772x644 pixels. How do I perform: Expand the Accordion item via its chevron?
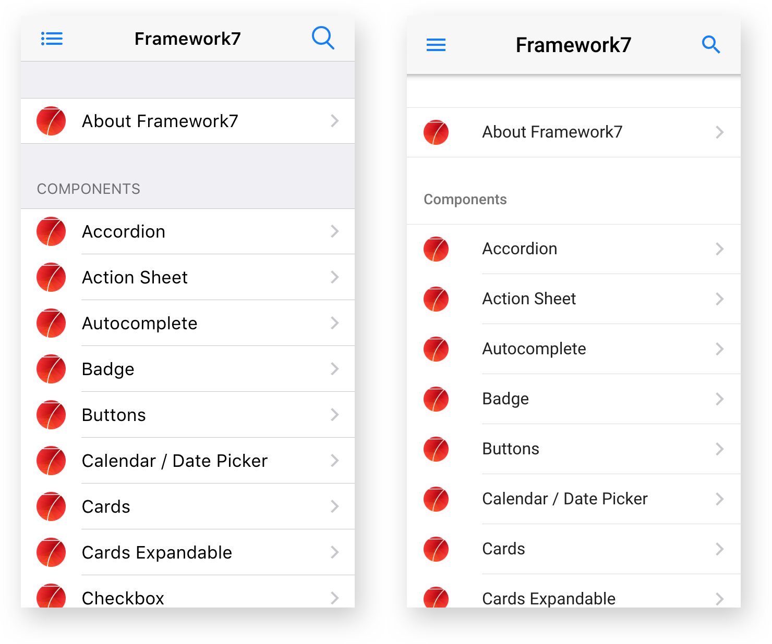point(334,231)
